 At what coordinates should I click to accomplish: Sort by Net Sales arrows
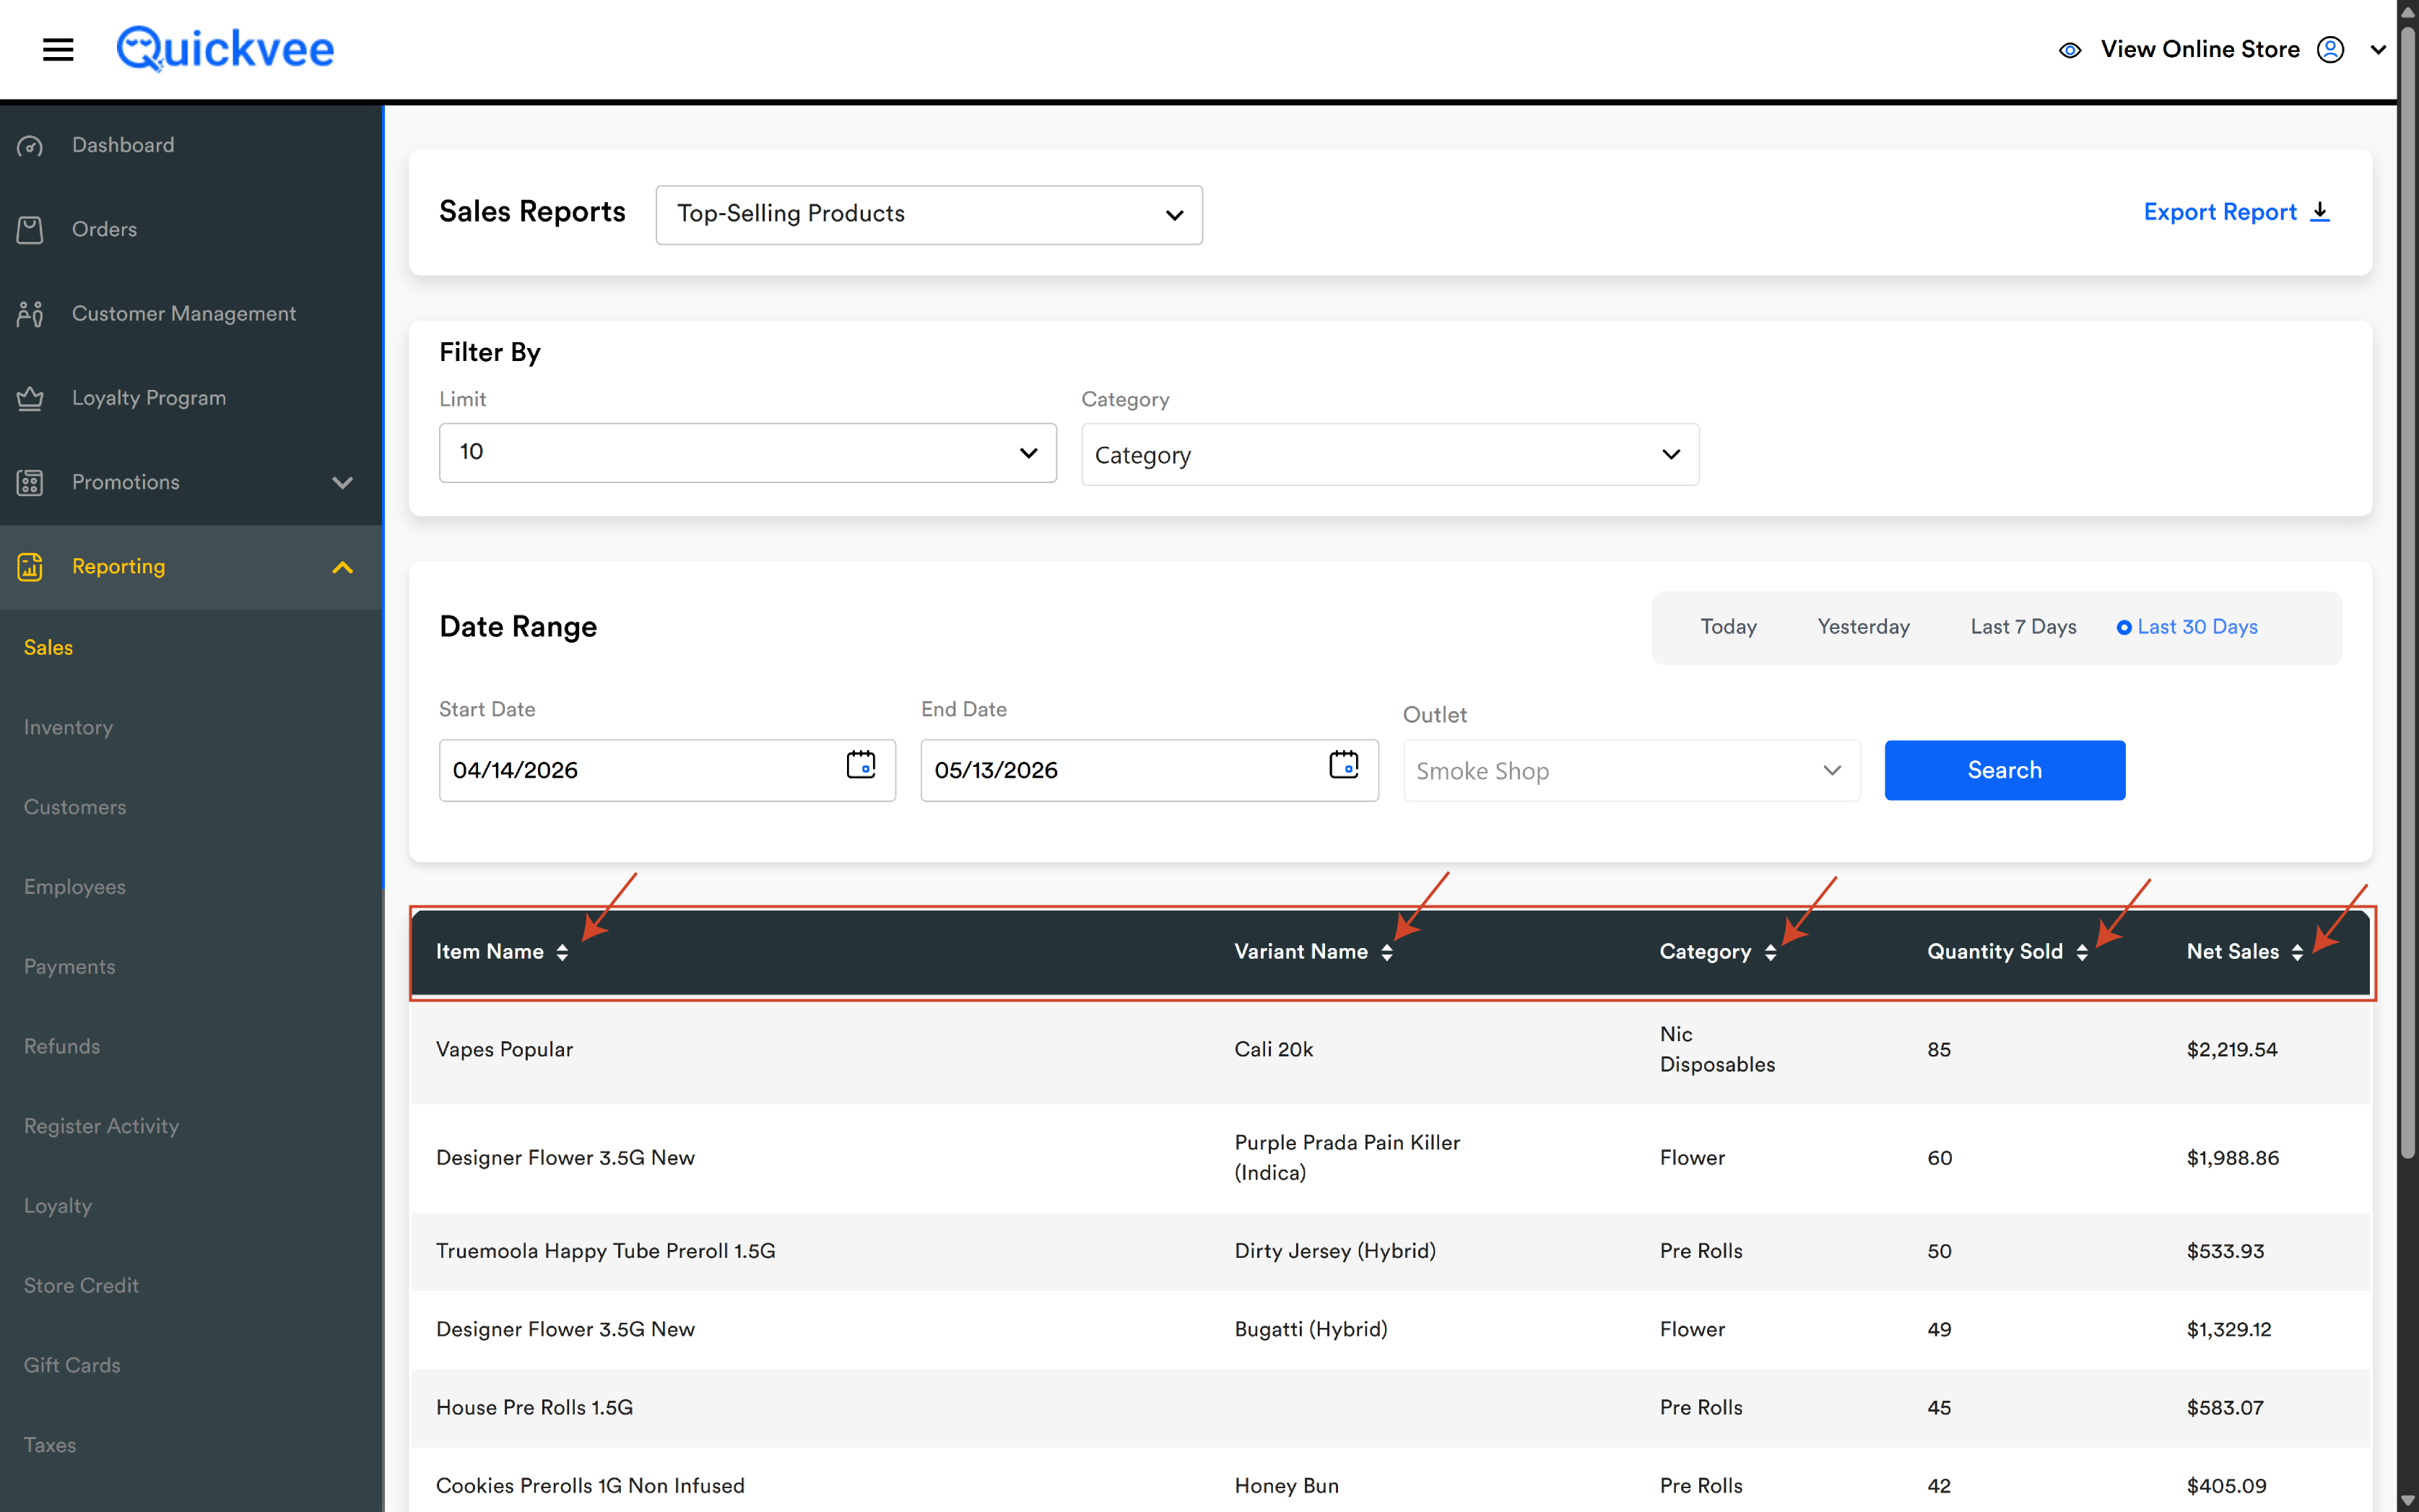[2297, 952]
